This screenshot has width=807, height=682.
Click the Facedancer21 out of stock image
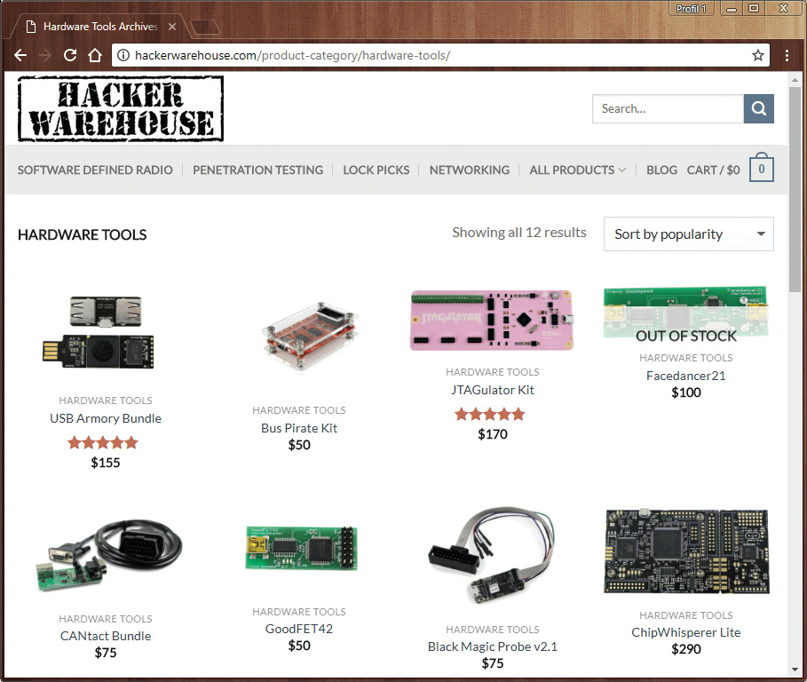(686, 312)
